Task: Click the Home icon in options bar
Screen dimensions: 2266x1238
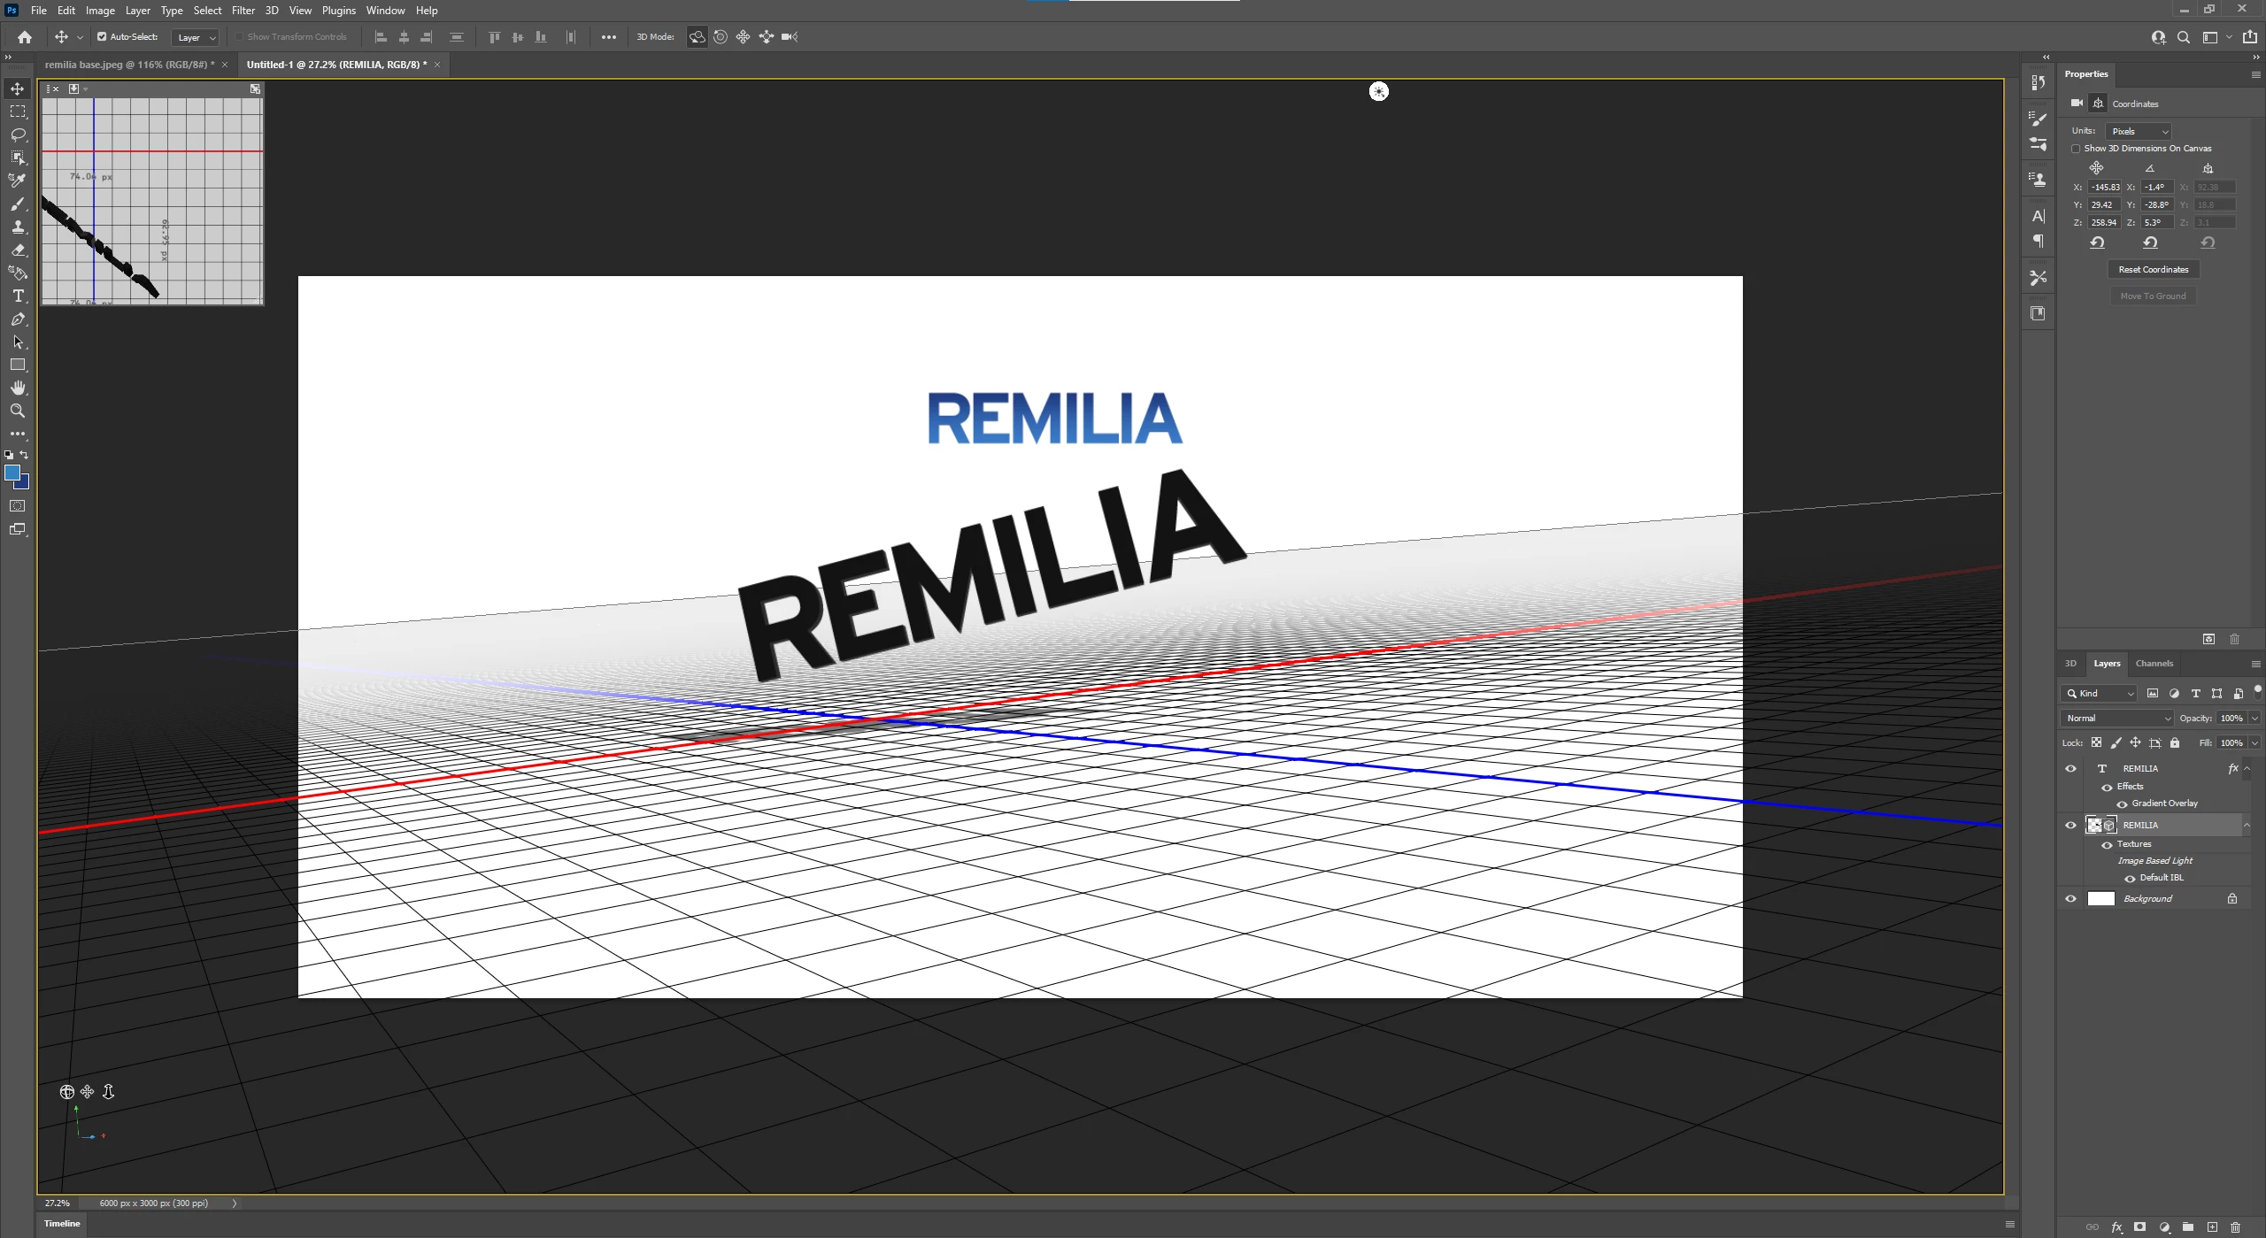Action: [25, 37]
